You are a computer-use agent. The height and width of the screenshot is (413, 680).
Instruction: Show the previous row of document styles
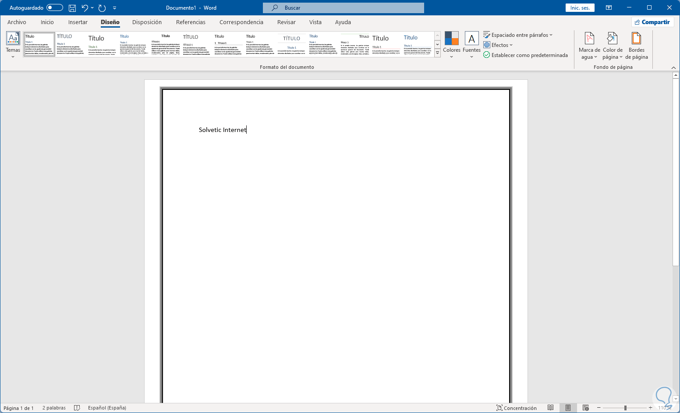[437, 36]
